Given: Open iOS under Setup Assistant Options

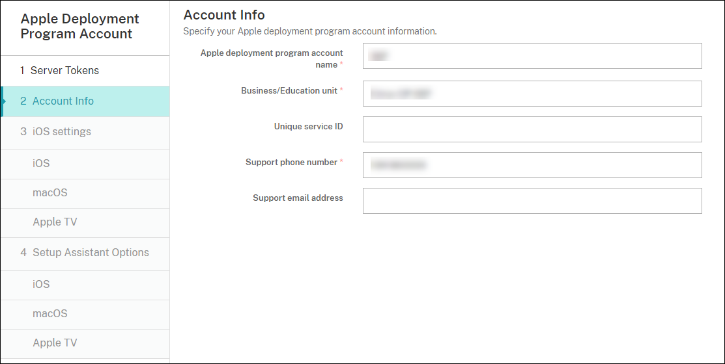Looking at the screenshot, I should pos(41,284).
